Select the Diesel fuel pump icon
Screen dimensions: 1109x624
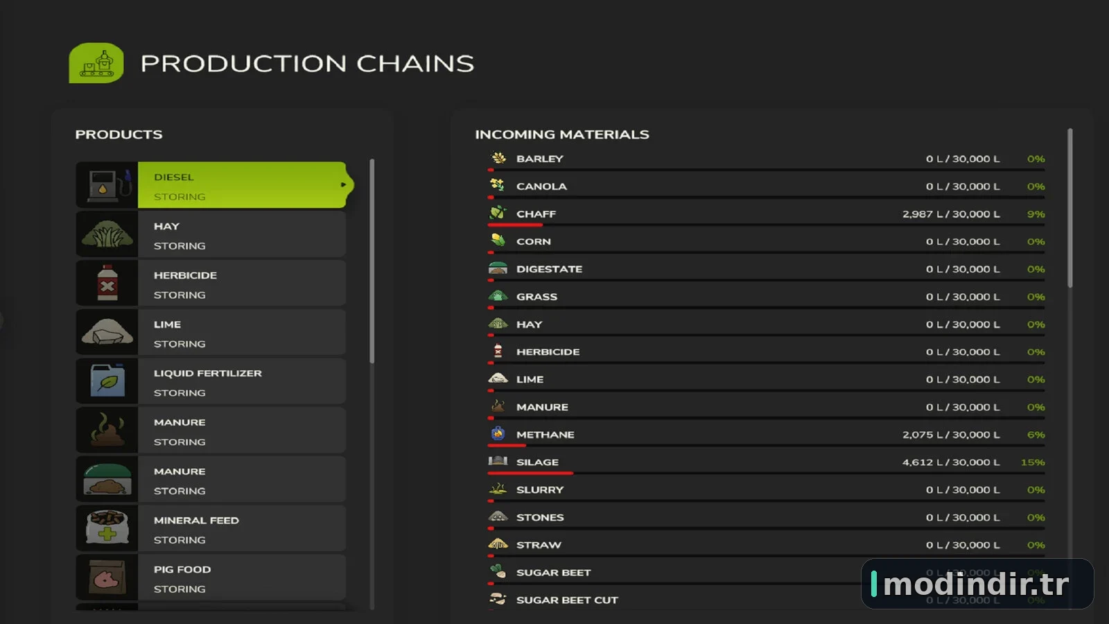point(107,185)
